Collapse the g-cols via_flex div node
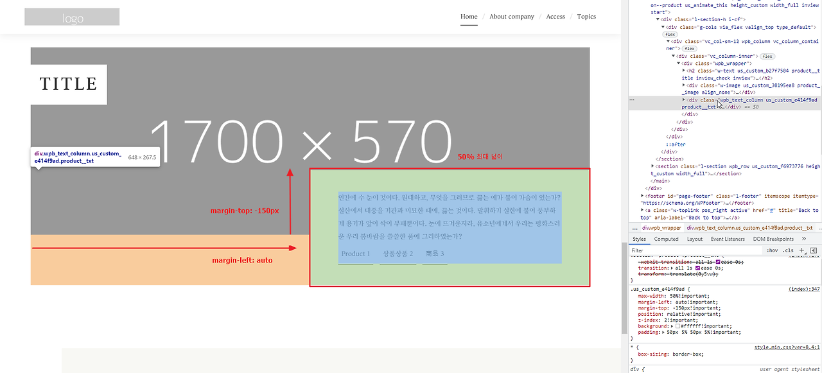This screenshot has width=822, height=373. (x=663, y=27)
